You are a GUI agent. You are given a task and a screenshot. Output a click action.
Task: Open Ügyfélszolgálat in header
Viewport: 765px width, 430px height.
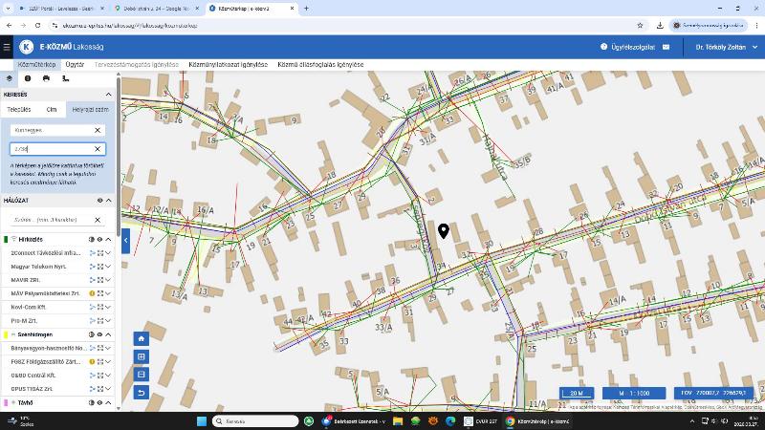(x=628, y=46)
